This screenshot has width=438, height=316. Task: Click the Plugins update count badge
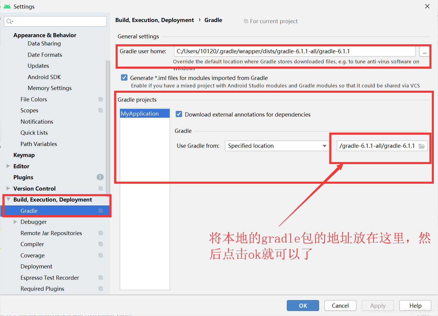click(x=100, y=177)
